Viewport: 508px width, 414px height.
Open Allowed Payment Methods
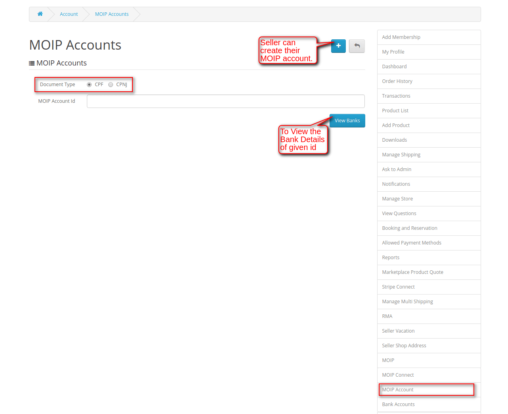(x=429, y=243)
